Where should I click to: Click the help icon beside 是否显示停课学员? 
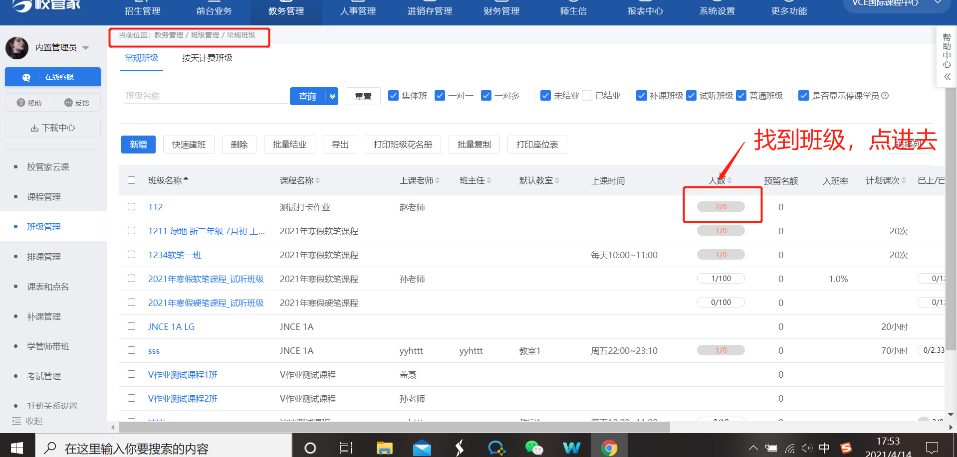coord(885,96)
